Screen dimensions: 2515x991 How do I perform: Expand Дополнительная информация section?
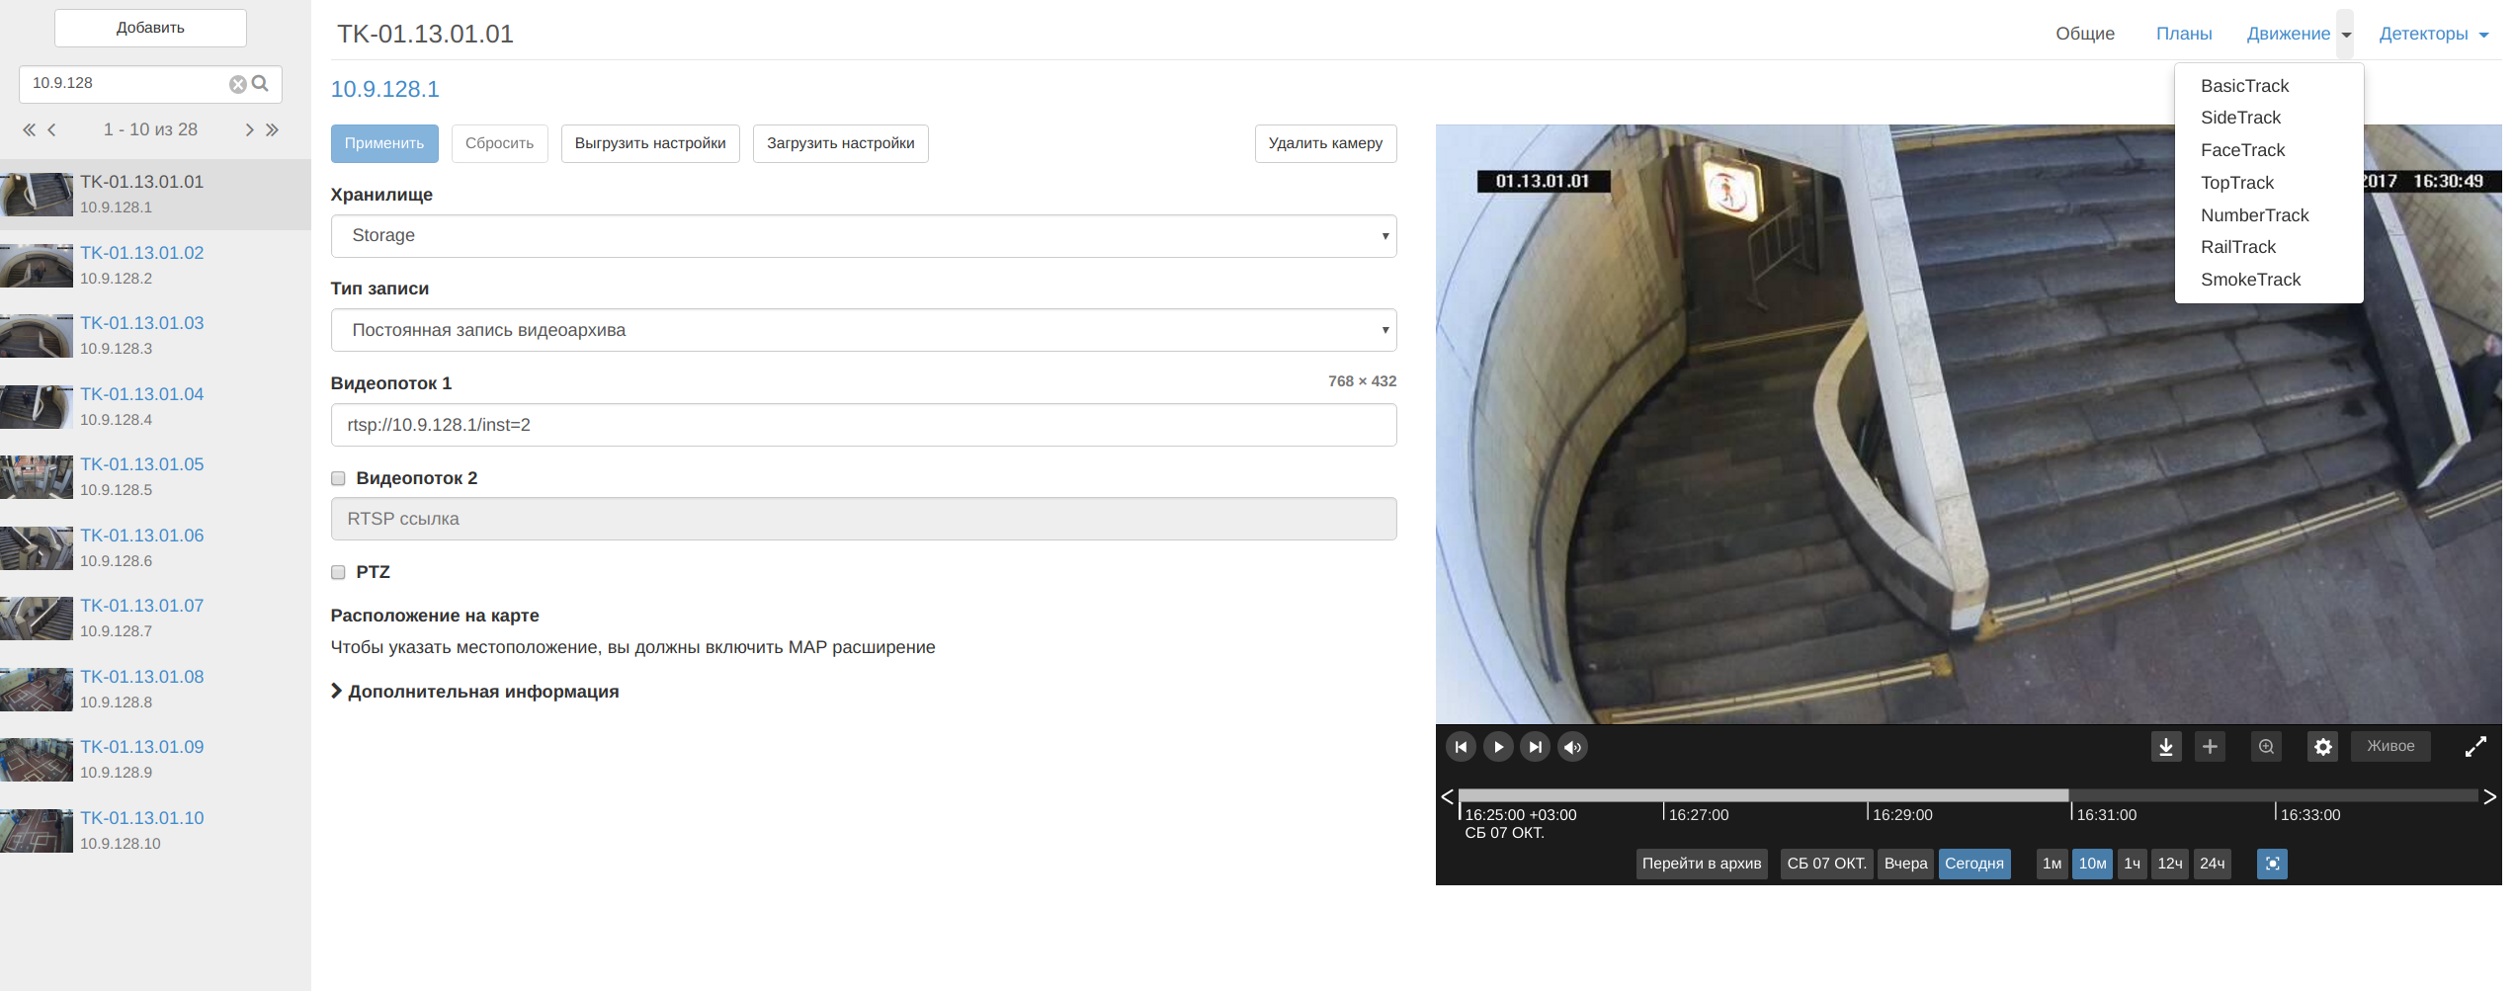(474, 692)
